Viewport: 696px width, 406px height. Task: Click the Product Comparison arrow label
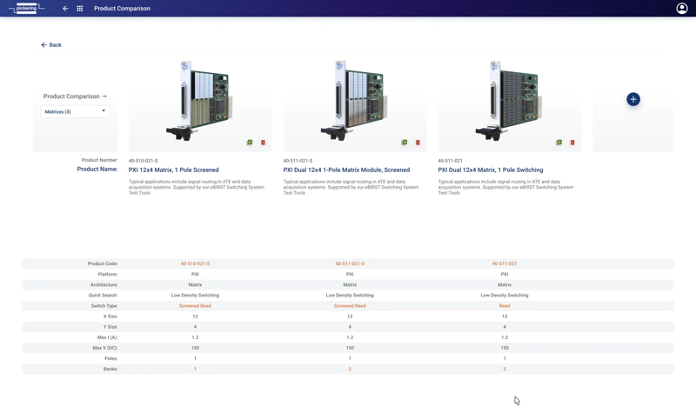click(x=75, y=97)
